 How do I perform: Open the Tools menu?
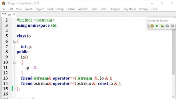(94, 9)
